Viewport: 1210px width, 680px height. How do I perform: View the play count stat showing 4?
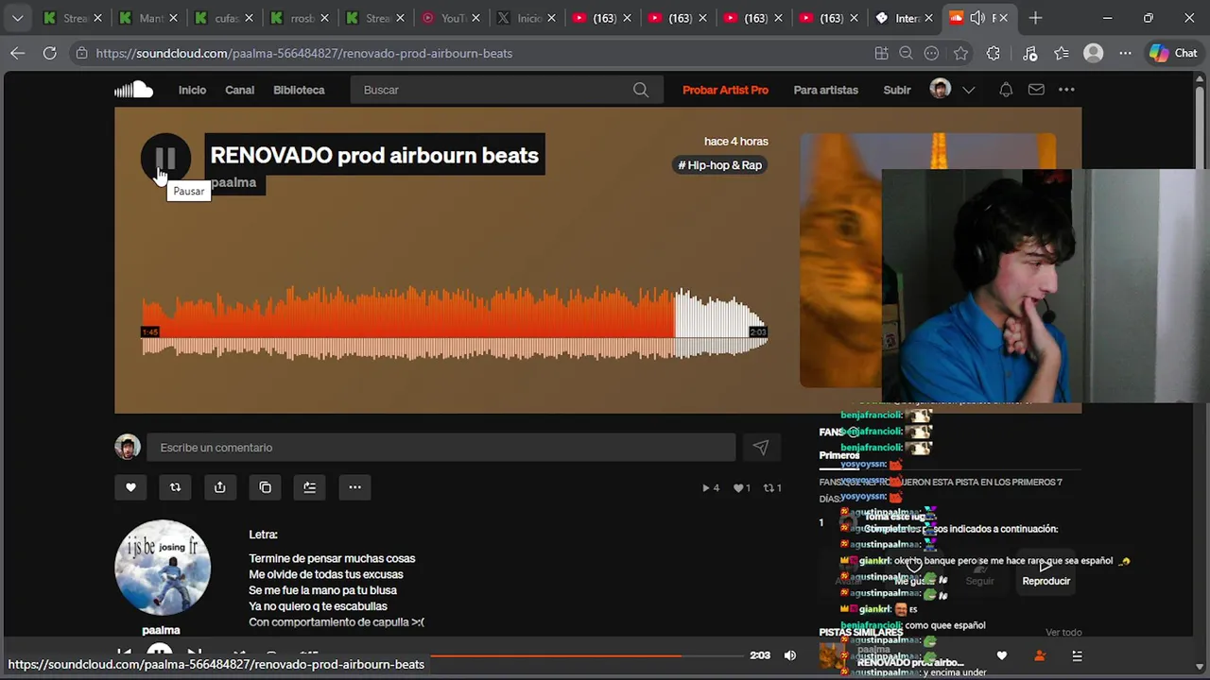point(711,488)
